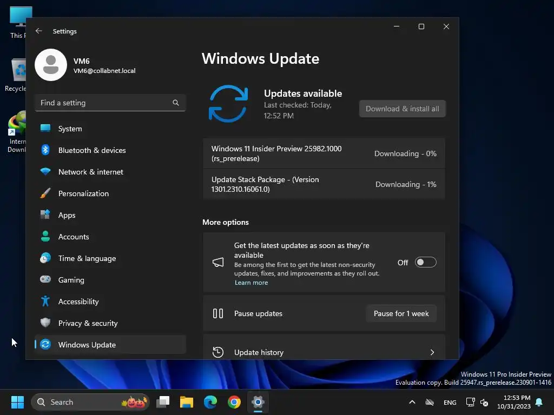Launch Google Chrome from the taskbar
Screen dimensions: 554x415
(x=234, y=402)
